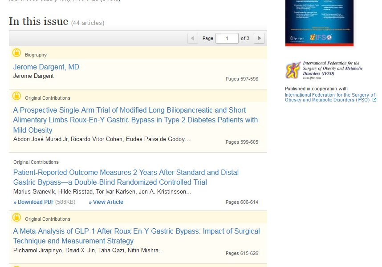
Task: Click lock icon beside Biography label
Action: (16, 53)
